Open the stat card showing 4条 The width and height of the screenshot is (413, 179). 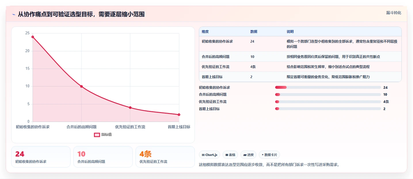pos(165,157)
